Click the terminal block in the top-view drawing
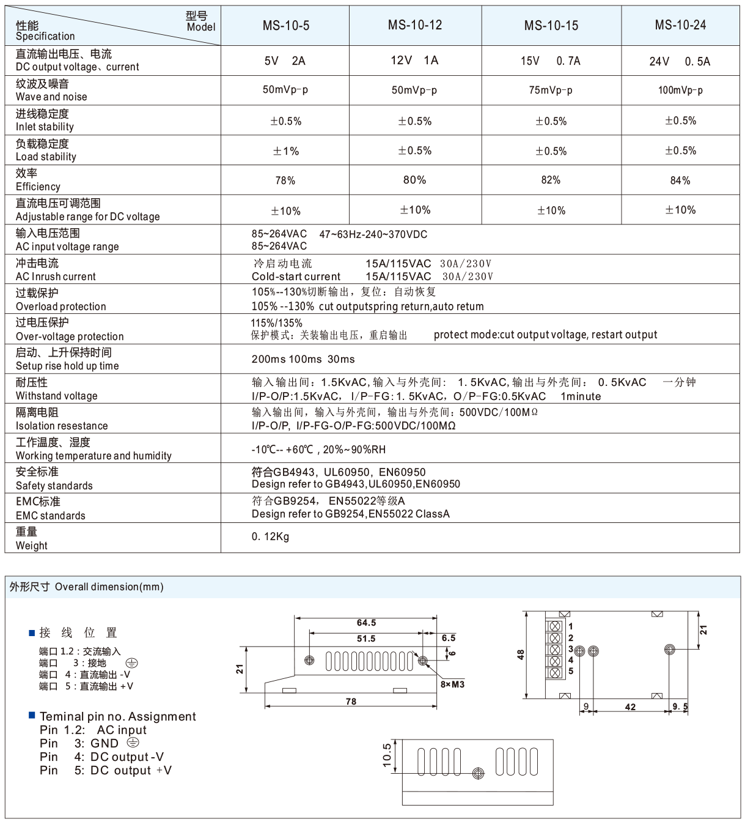This screenshot has width=745, height=830. click(554, 650)
